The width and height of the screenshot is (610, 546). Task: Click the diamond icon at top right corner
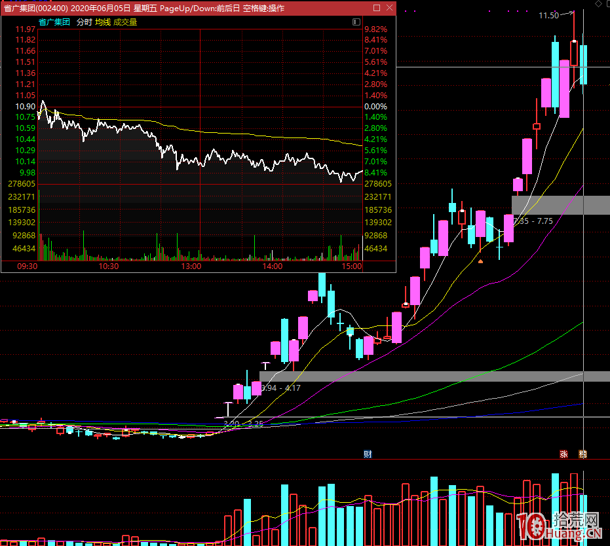click(x=598, y=4)
